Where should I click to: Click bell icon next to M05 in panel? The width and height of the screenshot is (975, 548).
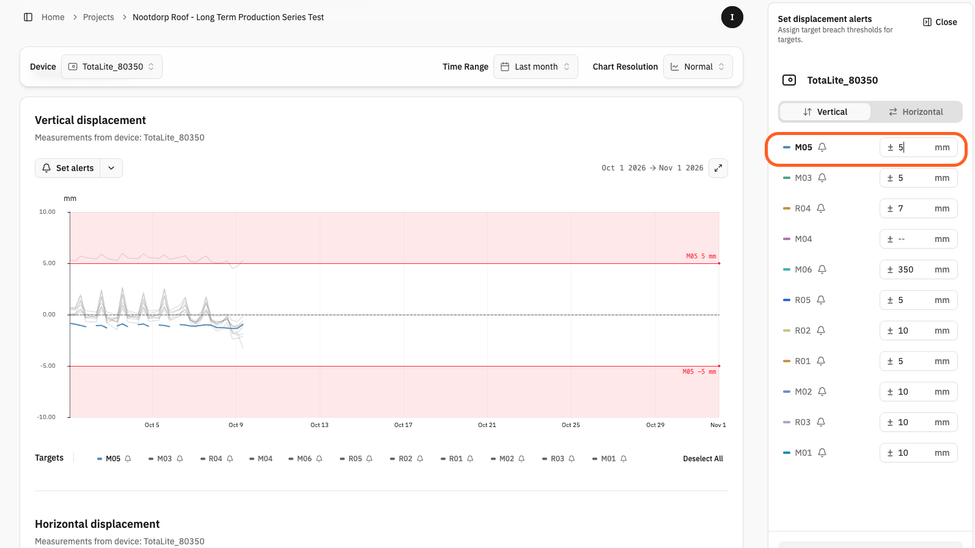(x=822, y=147)
